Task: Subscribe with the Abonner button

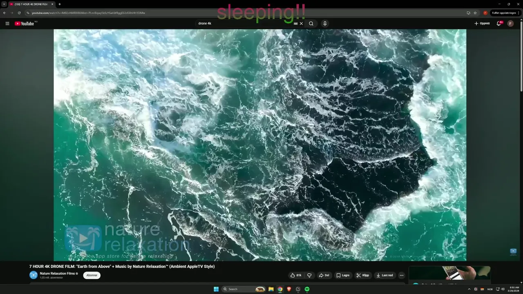Action: click(x=92, y=275)
